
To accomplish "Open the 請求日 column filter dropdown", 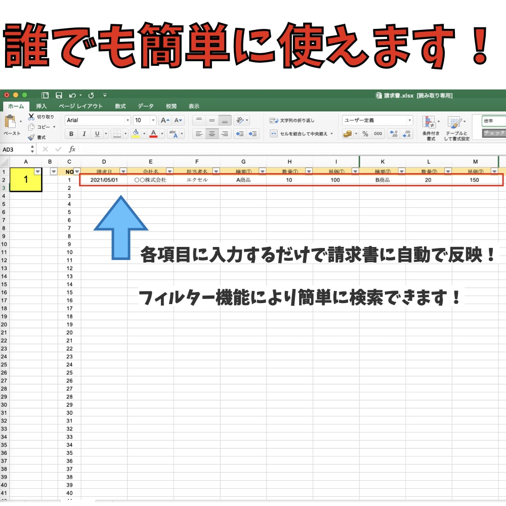I will point(123,171).
